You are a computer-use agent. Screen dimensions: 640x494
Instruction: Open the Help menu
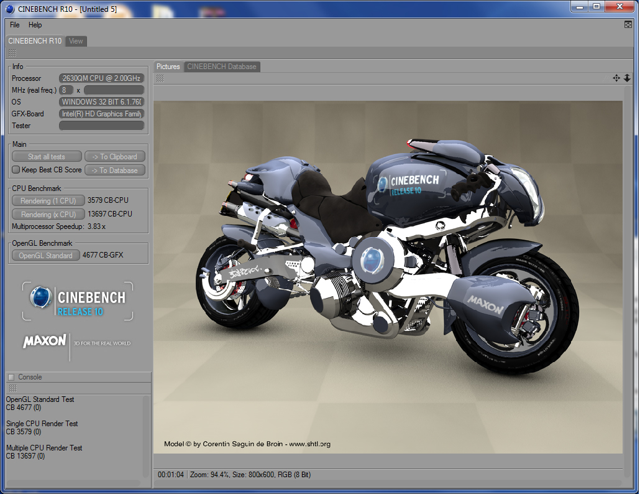pyautogui.click(x=35, y=25)
